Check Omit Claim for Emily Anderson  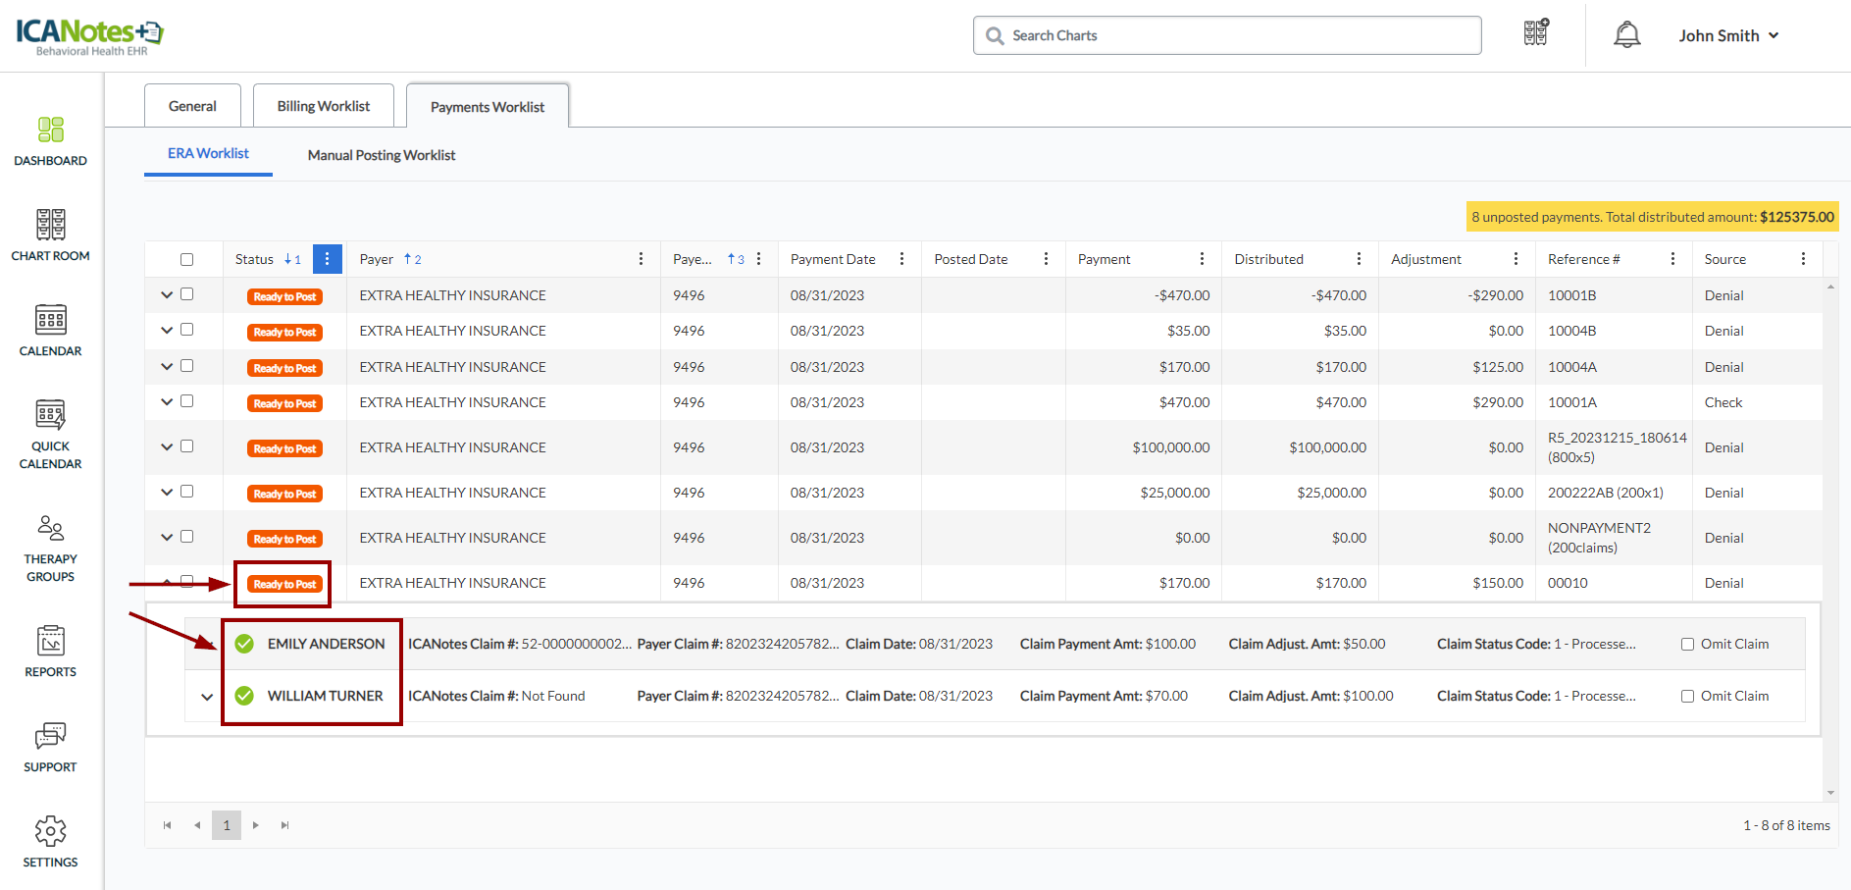pos(1687,645)
